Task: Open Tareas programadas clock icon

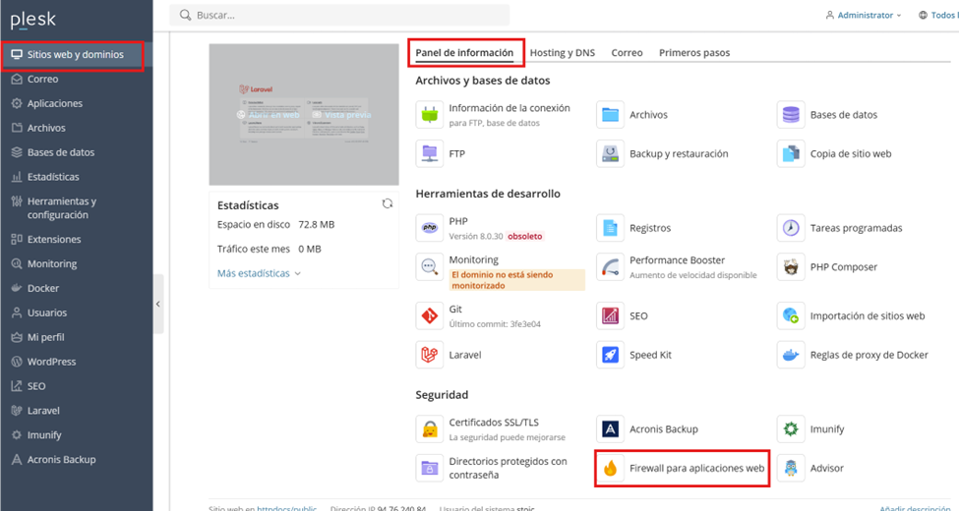Action: tap(790, 228)
